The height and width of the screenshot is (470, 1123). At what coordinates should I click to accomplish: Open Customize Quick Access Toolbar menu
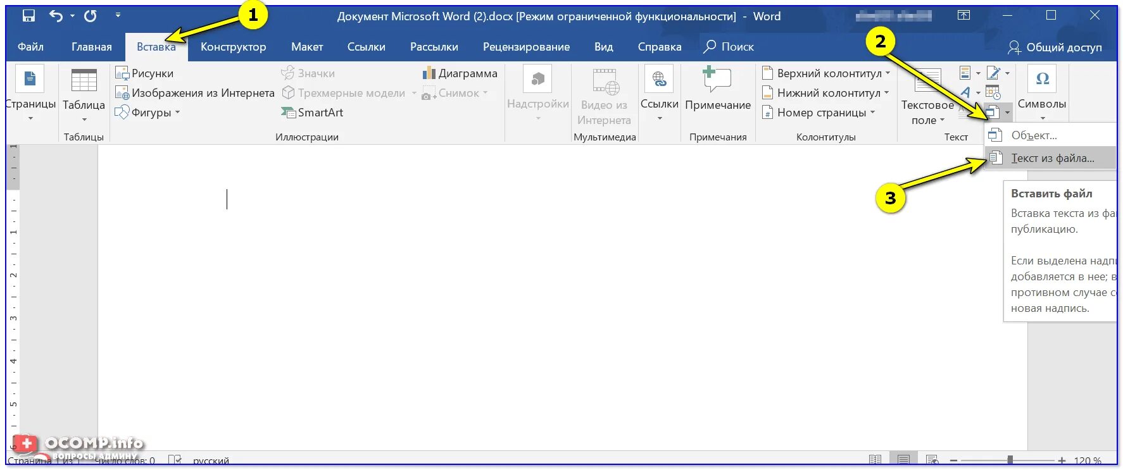click(x=118, y=15)
